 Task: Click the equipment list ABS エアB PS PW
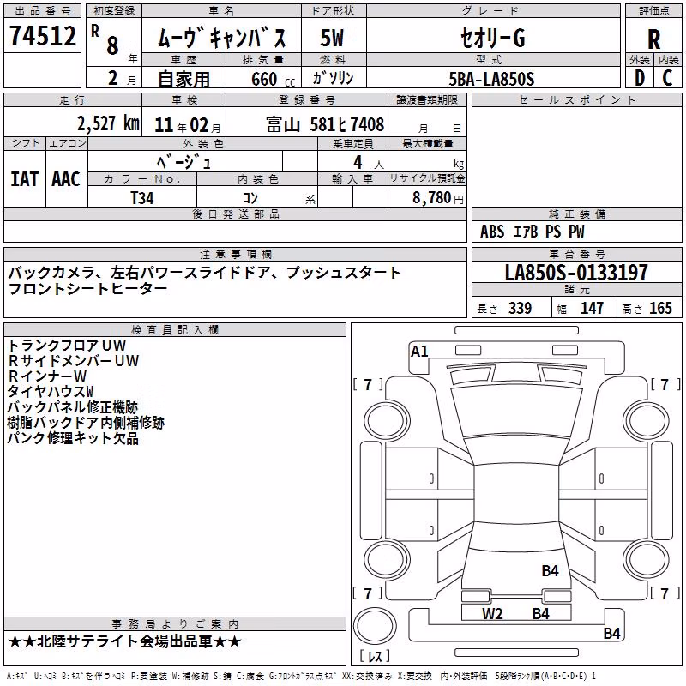click(x=532, y=232)
